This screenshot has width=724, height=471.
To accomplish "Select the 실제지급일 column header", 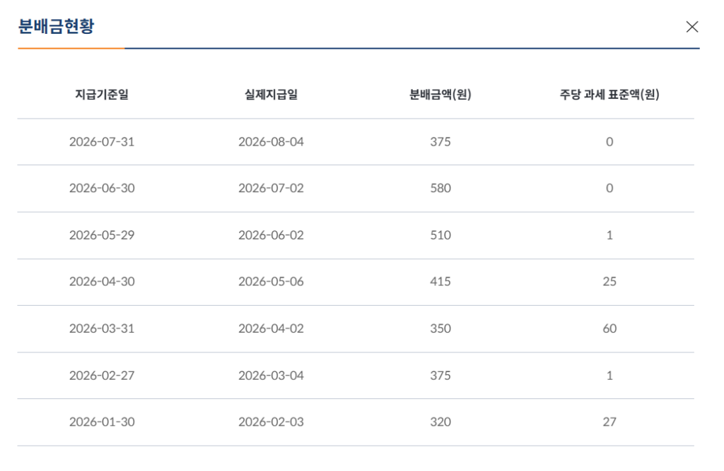I will click(271, 95).
